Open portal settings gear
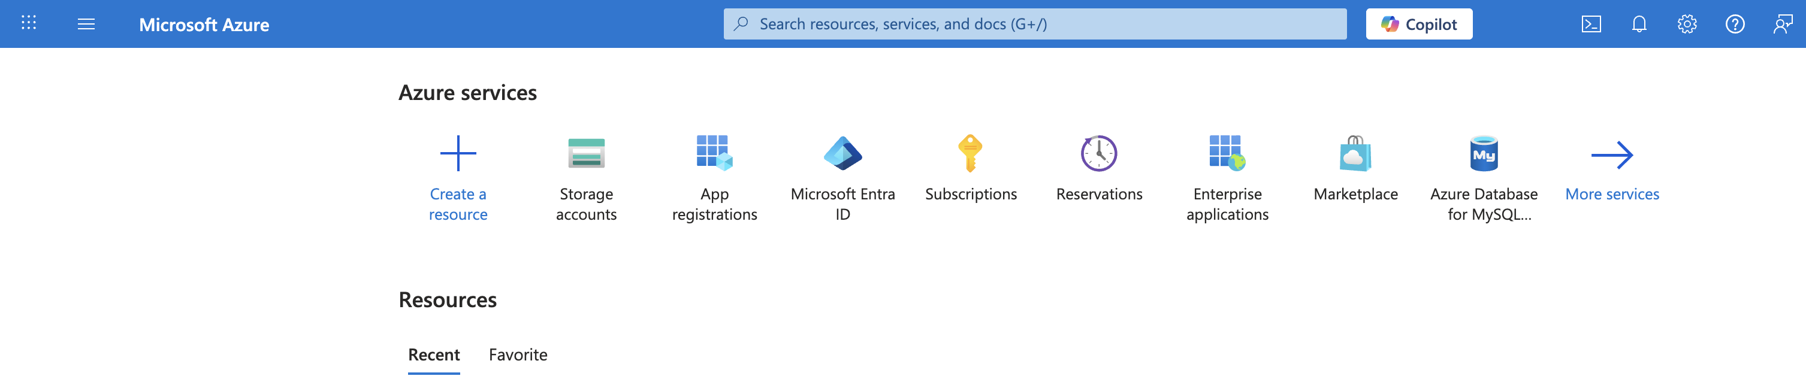Screen dimensions: 1806x388 pos(1687,25)
